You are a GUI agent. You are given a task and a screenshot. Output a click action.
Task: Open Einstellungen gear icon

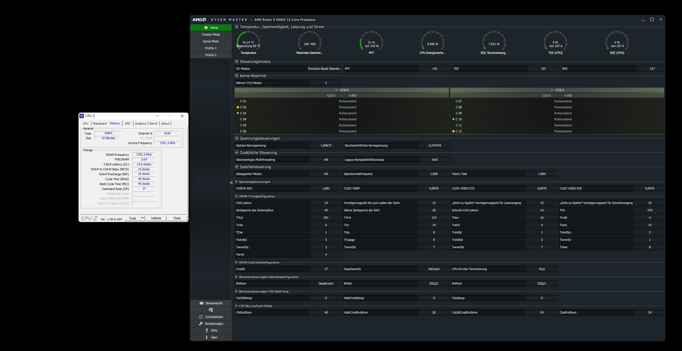click(201, 324)
